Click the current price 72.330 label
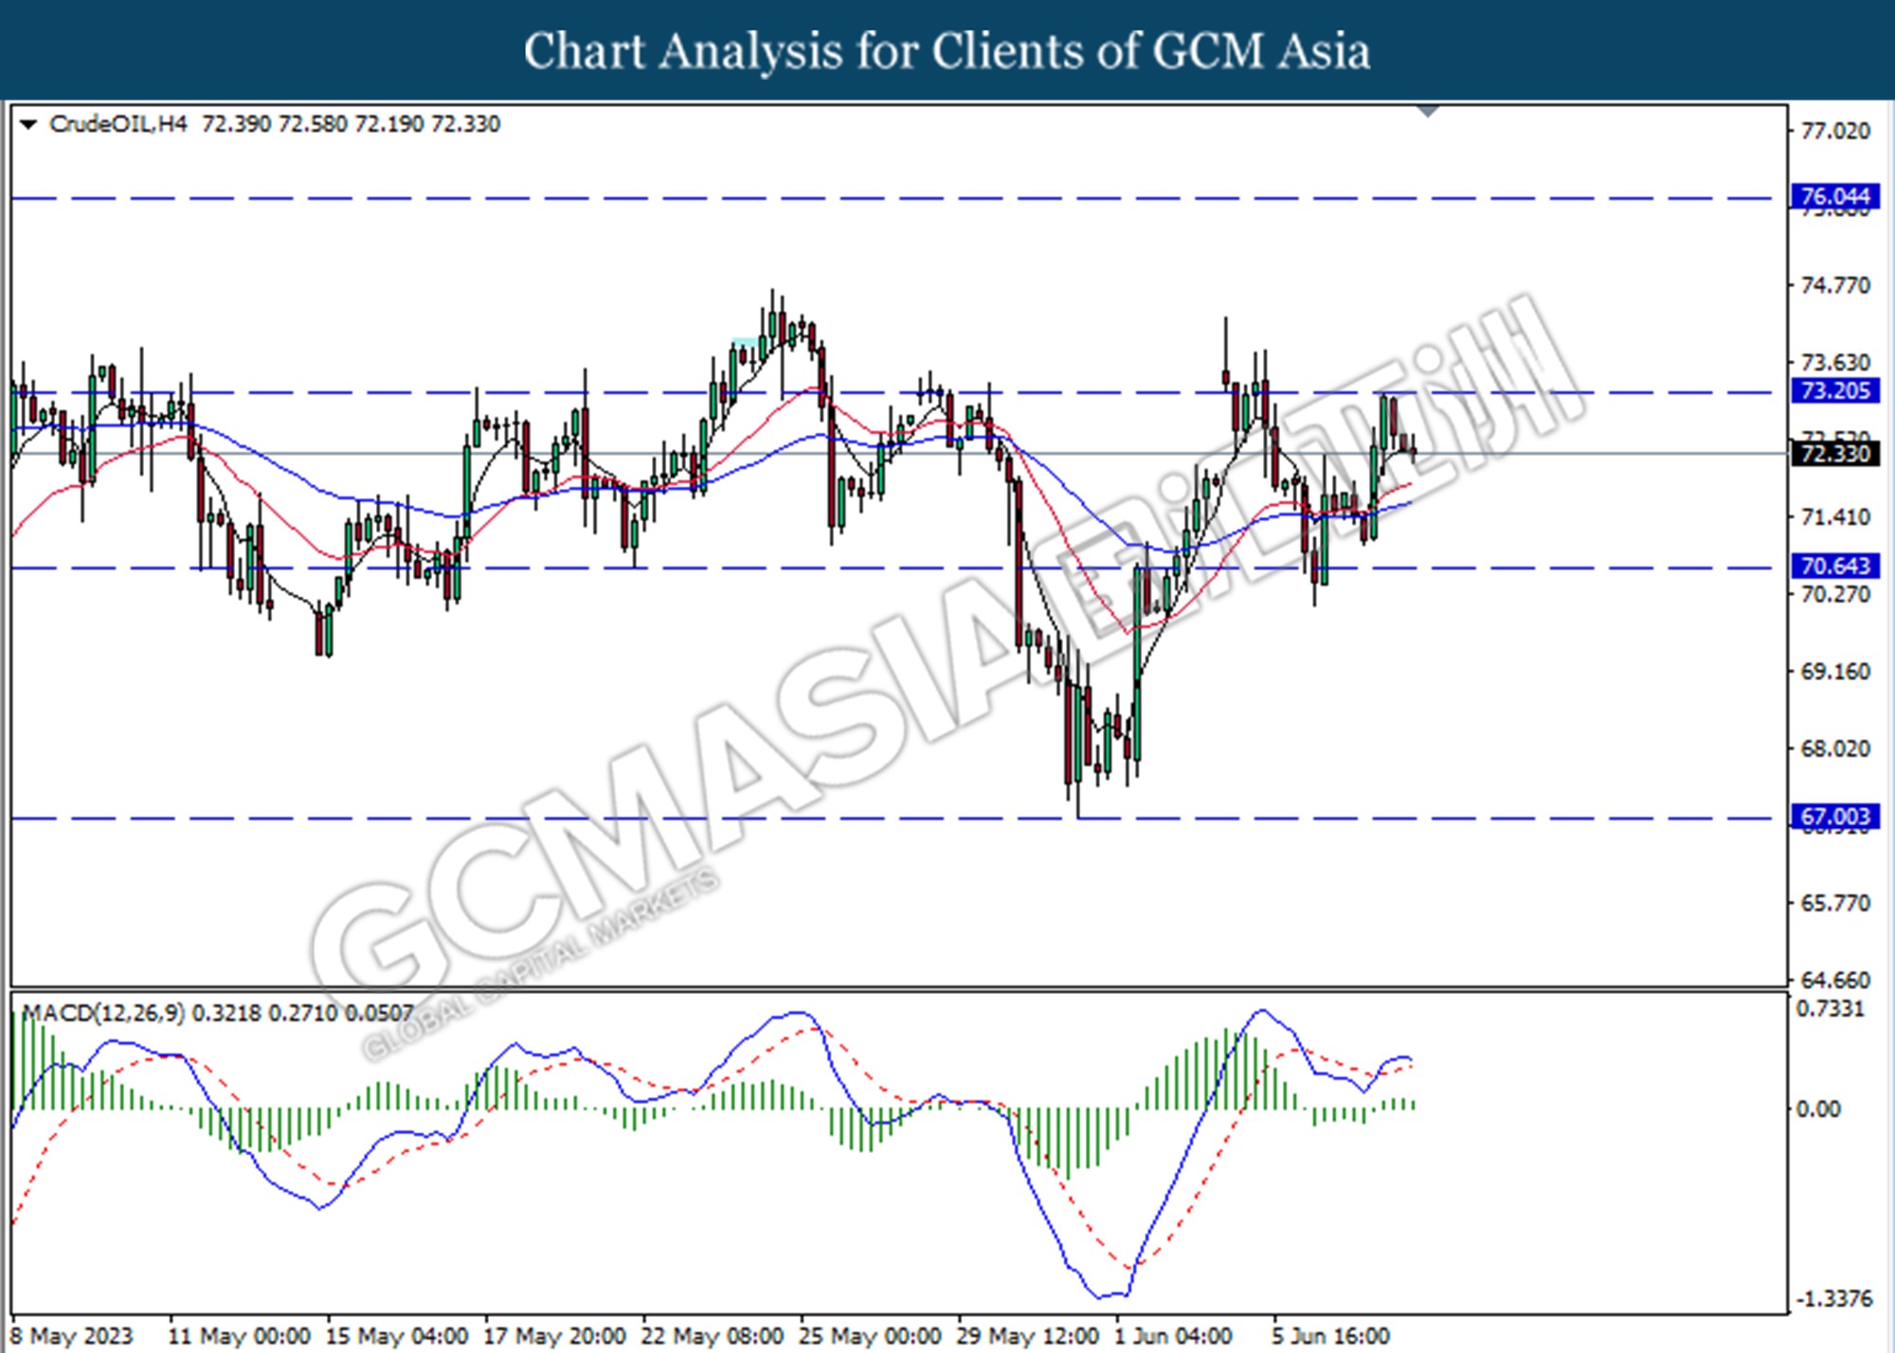 tap(1835, 453)
